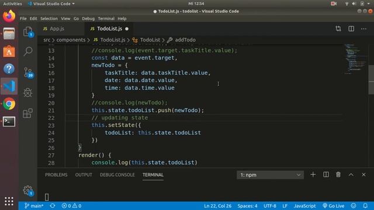Viewport: 374px width, 210px height.
Task: Click LF end of line setting
Action: click(x=285, y=206)
